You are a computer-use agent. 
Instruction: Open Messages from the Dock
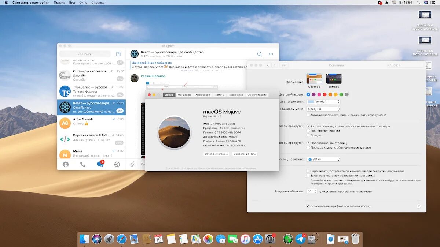point(221,239)
